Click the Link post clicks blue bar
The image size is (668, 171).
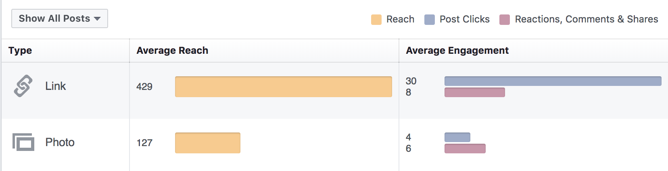[553, 81]
